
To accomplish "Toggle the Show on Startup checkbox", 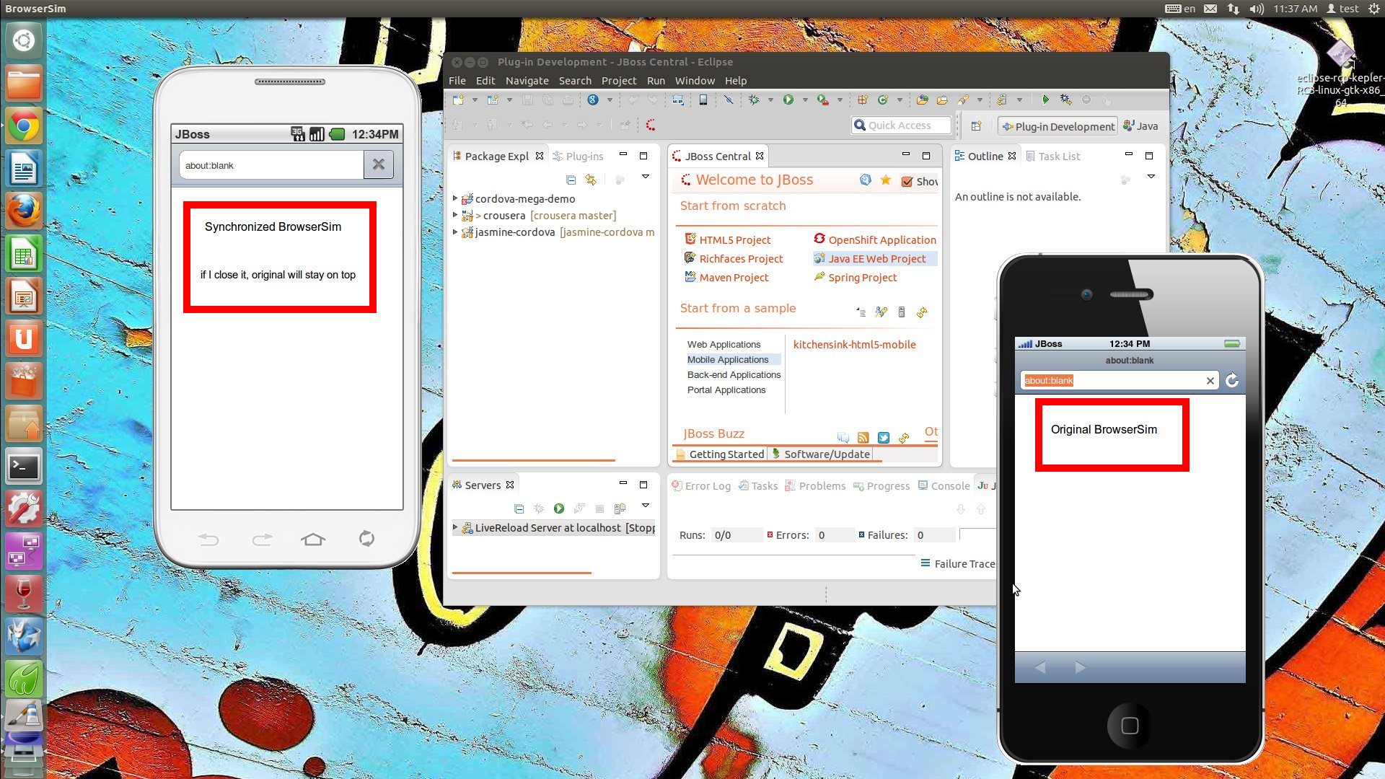I will 907,182.
